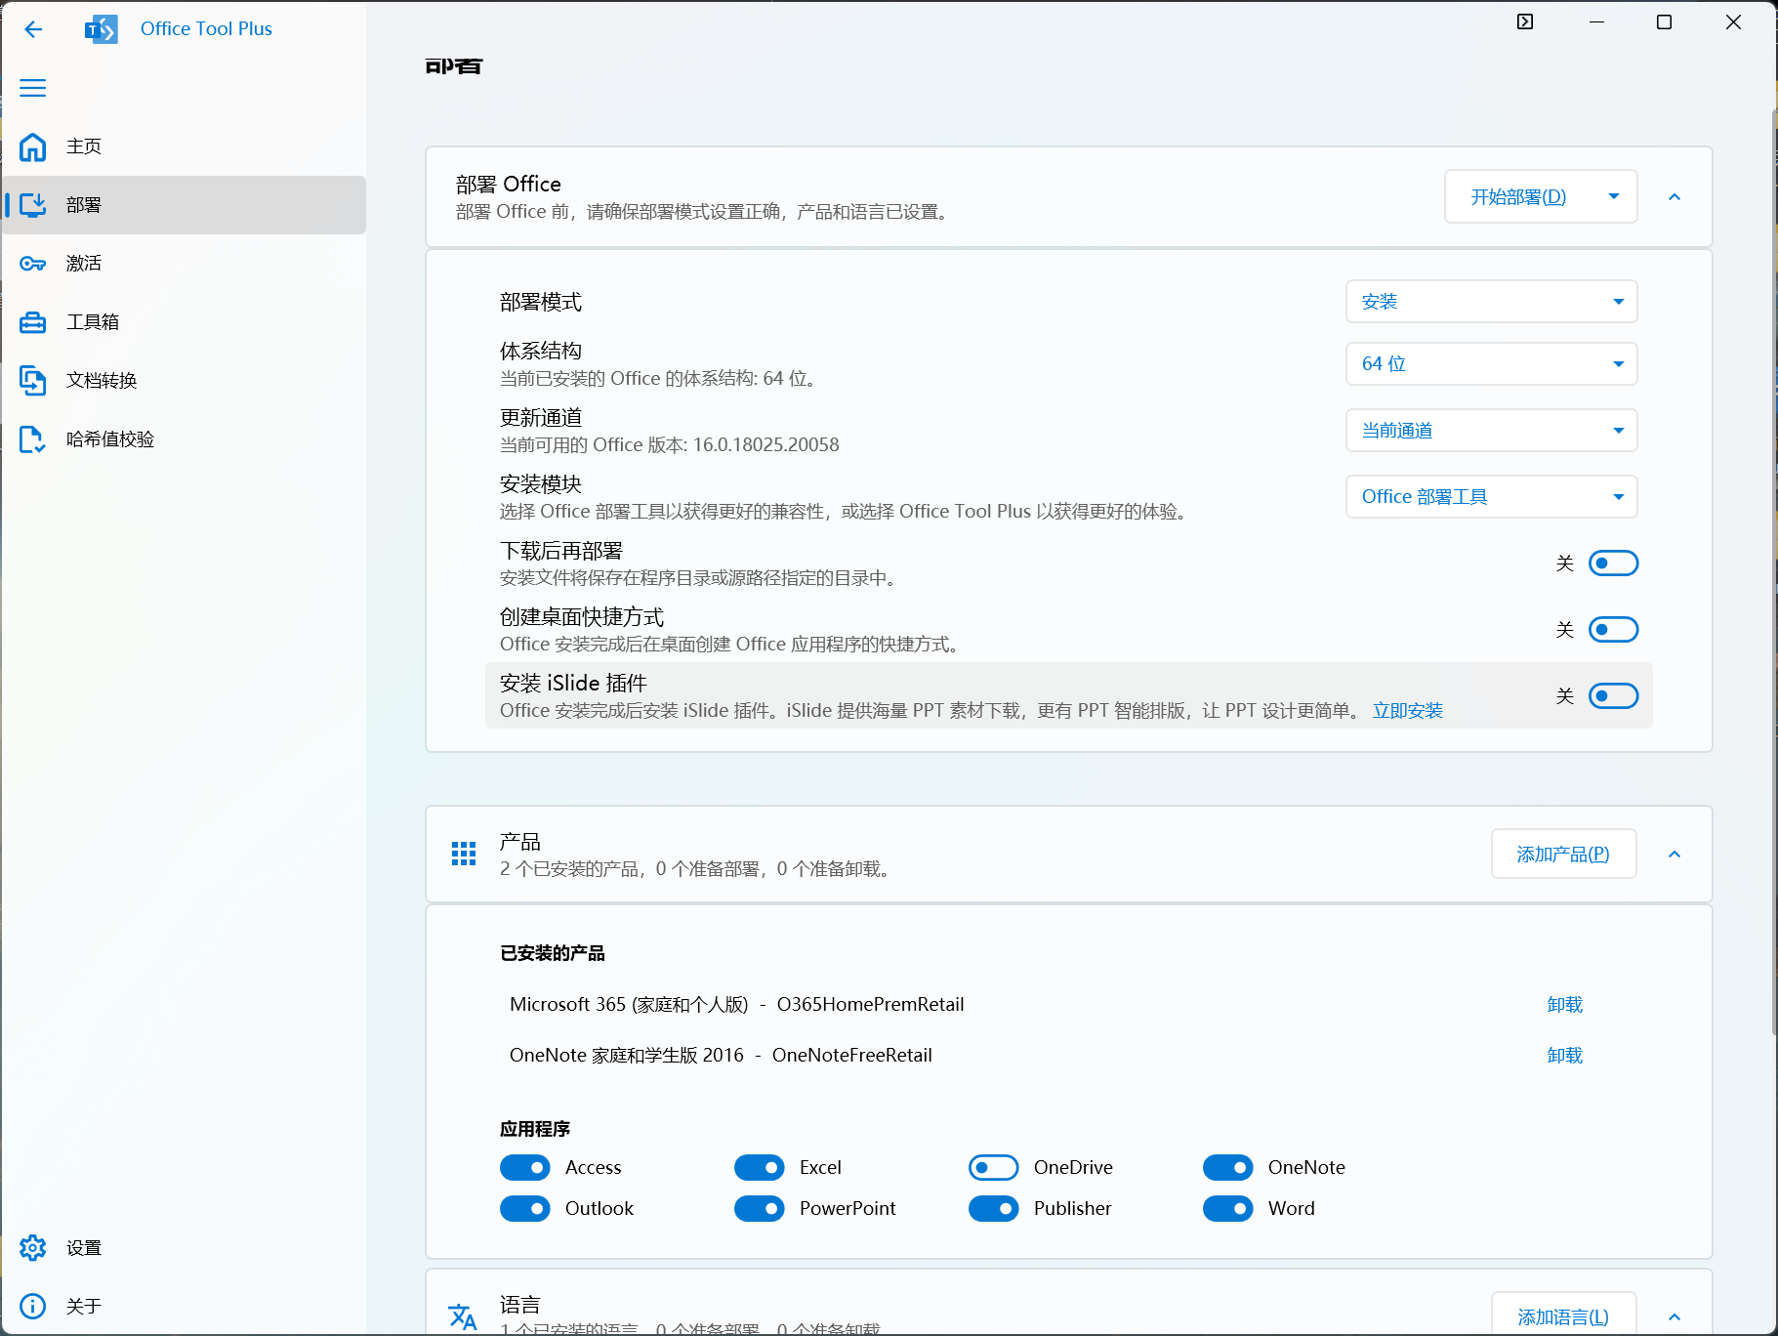Toggle the hamburger navigation menu
The image size is (1778, 1336).
(x=33, y=88)
